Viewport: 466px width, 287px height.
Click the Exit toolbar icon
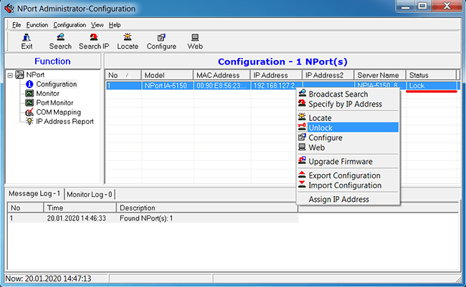[27, 37]
